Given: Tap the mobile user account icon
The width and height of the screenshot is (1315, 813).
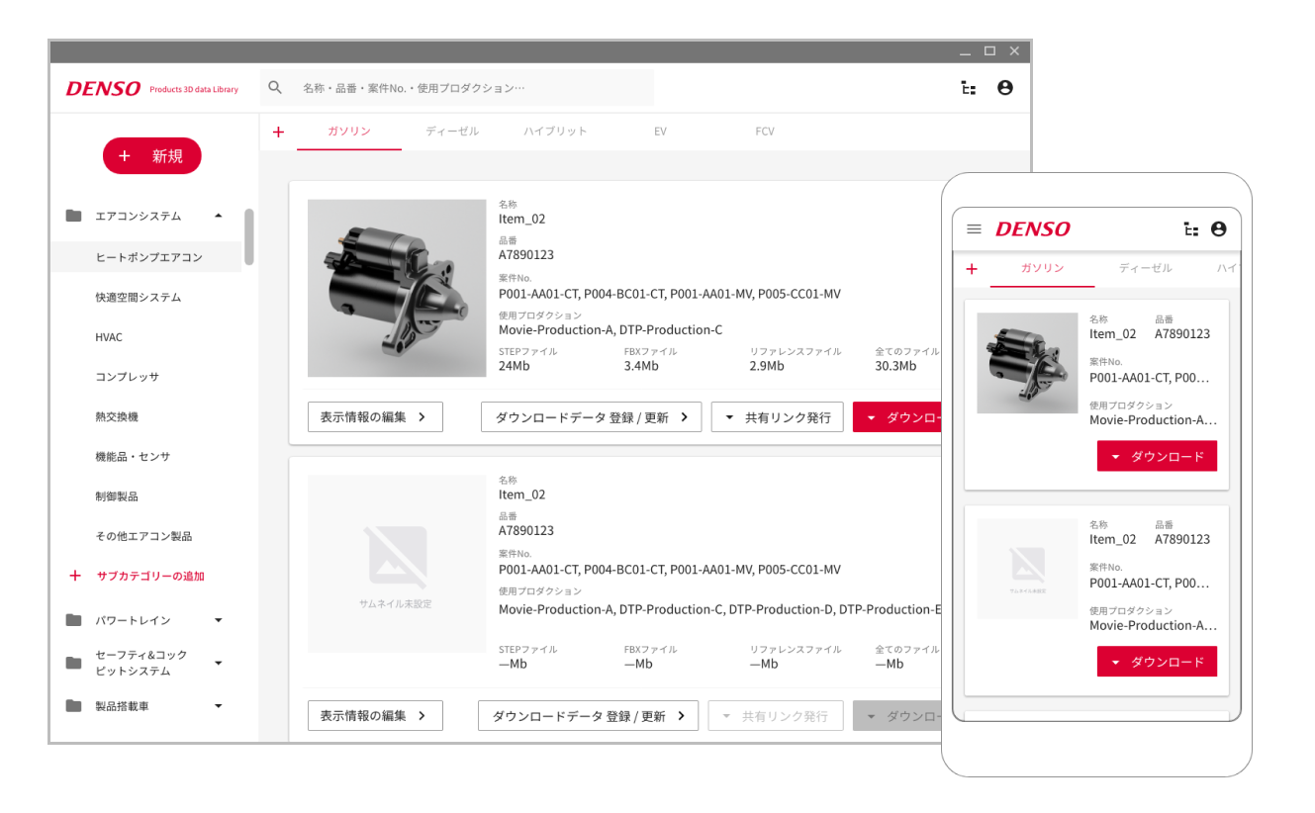Looking at the screenshot, I should (1219, 229).
